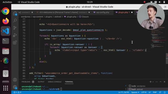Click the Visual Studio Code dock icon
The height and width of the screenshot is (94, 168).
coord(6,31)
